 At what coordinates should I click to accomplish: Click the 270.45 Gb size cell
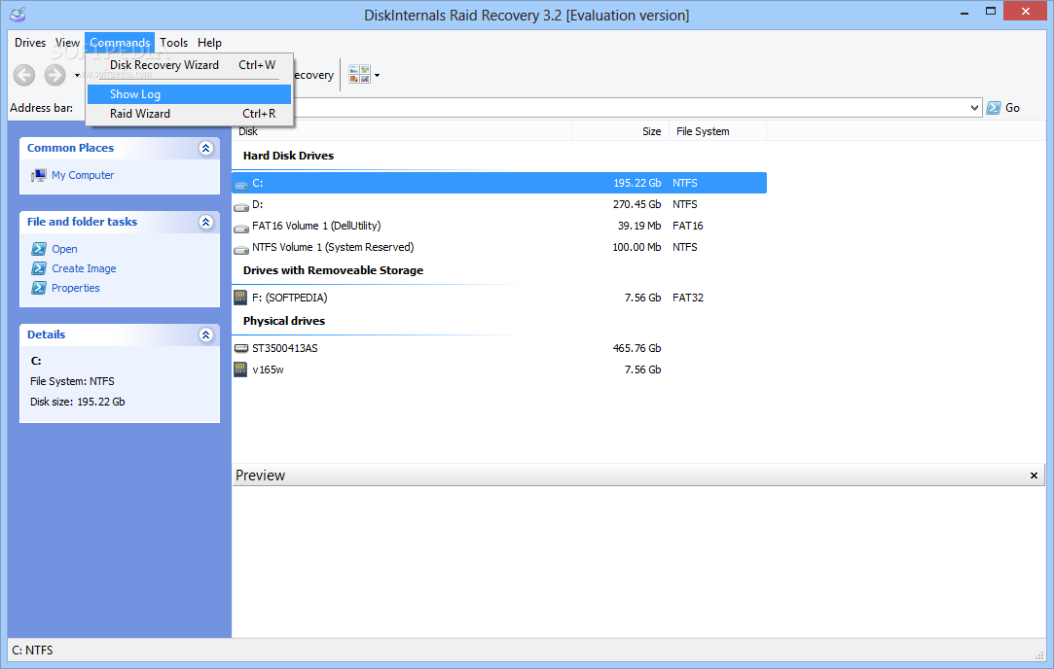(637, 204)
